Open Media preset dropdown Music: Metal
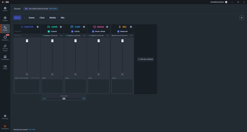247x132 pixels. coord(99,31)
